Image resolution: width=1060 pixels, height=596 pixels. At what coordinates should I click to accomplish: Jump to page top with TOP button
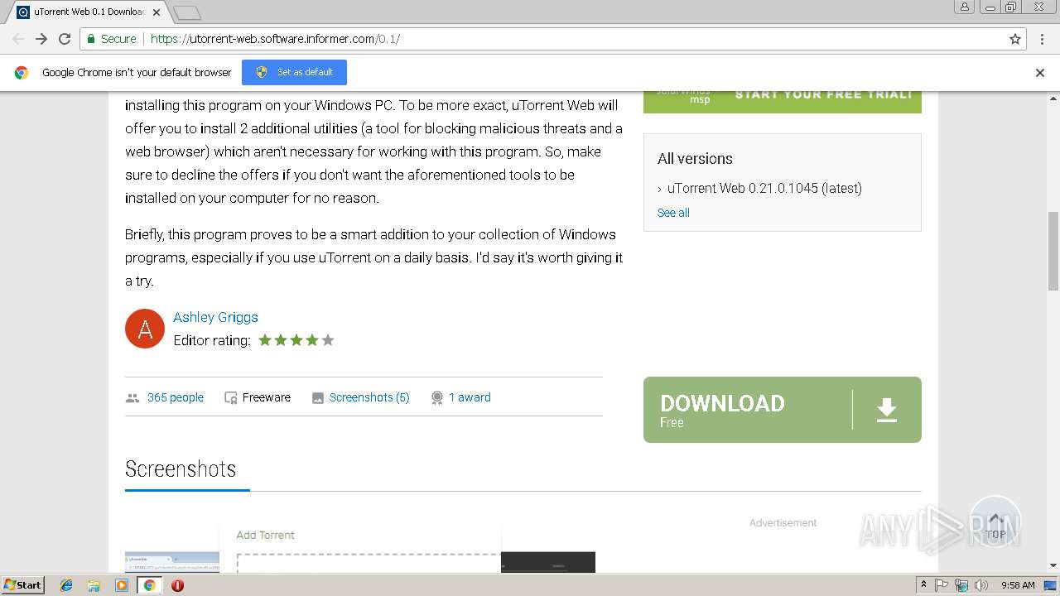point(995,522)
